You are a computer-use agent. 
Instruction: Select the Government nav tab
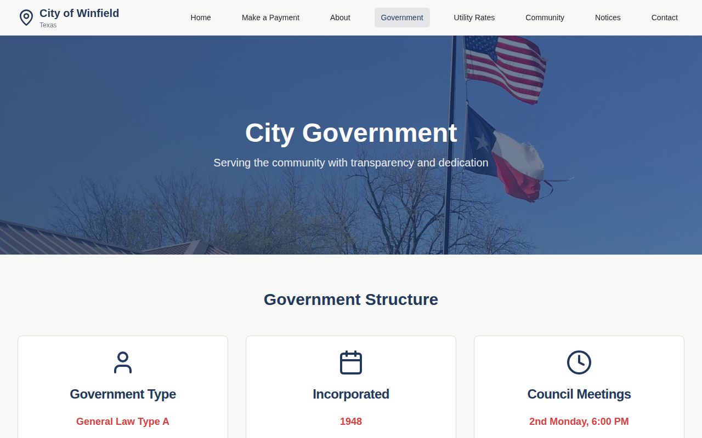coord(402,18)
